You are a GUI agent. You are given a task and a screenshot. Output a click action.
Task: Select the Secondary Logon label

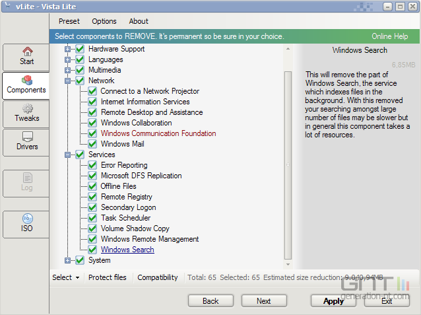[128, 207]
